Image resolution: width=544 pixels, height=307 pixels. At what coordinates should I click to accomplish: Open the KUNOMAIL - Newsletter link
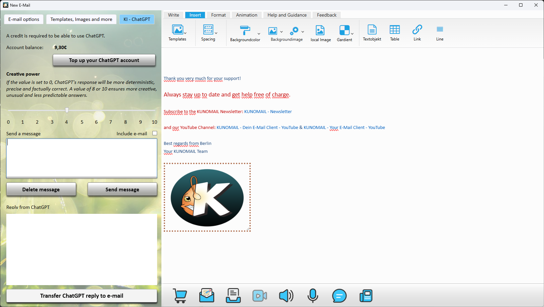(268, 112)
